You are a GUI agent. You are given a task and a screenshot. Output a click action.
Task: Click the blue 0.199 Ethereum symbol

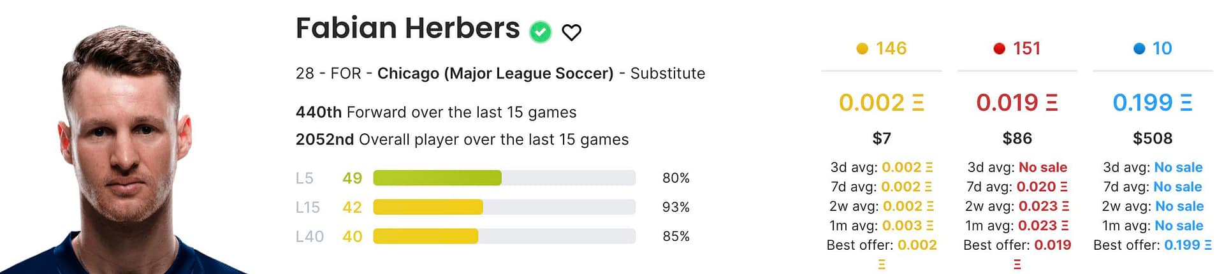pos(1186,103)
